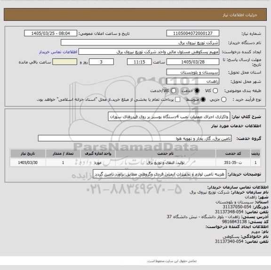Click the تعداد / مقدار column header
Screen dimensions: 271x270
[x=63, y=154]
